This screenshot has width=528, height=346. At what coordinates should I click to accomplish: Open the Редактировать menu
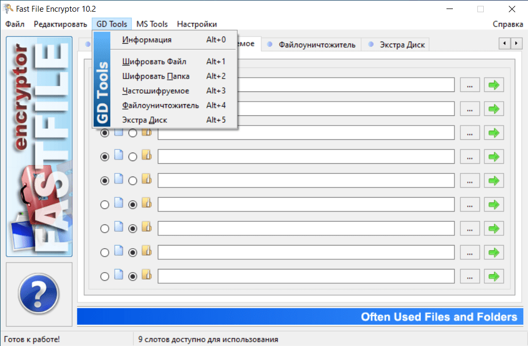tap(60, 24)
